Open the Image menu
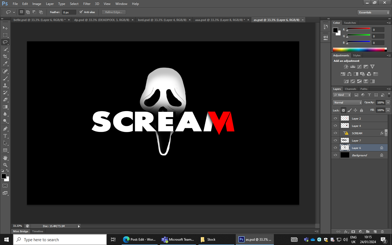Viewport: 392px width, 245px height. tap(37, 4)
